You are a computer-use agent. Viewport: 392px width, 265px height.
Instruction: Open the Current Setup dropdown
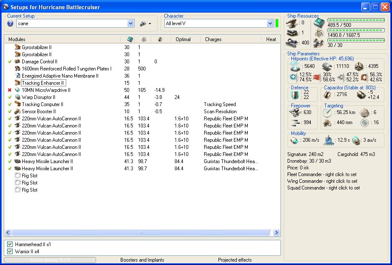point(130,23)
